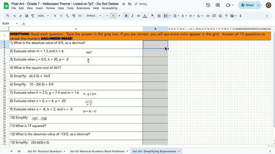Start a Meet video call

(x=228, y=5)
